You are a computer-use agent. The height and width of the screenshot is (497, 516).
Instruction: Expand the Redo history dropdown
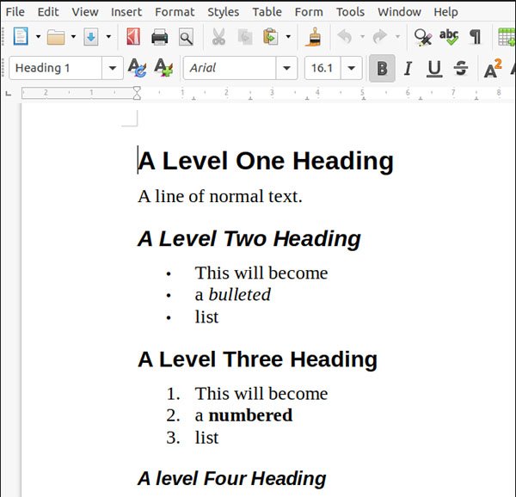pyautogui.click(x=397, y=36)
